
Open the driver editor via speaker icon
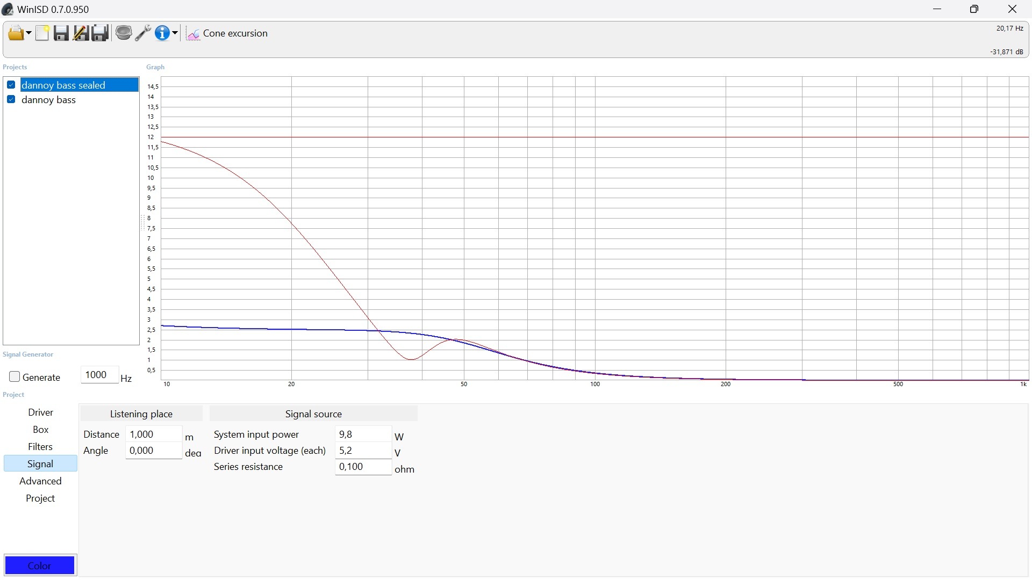click(124, 33)
